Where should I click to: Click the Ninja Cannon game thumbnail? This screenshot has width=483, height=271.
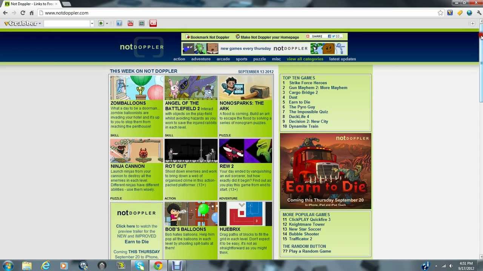tap(137, 151)
